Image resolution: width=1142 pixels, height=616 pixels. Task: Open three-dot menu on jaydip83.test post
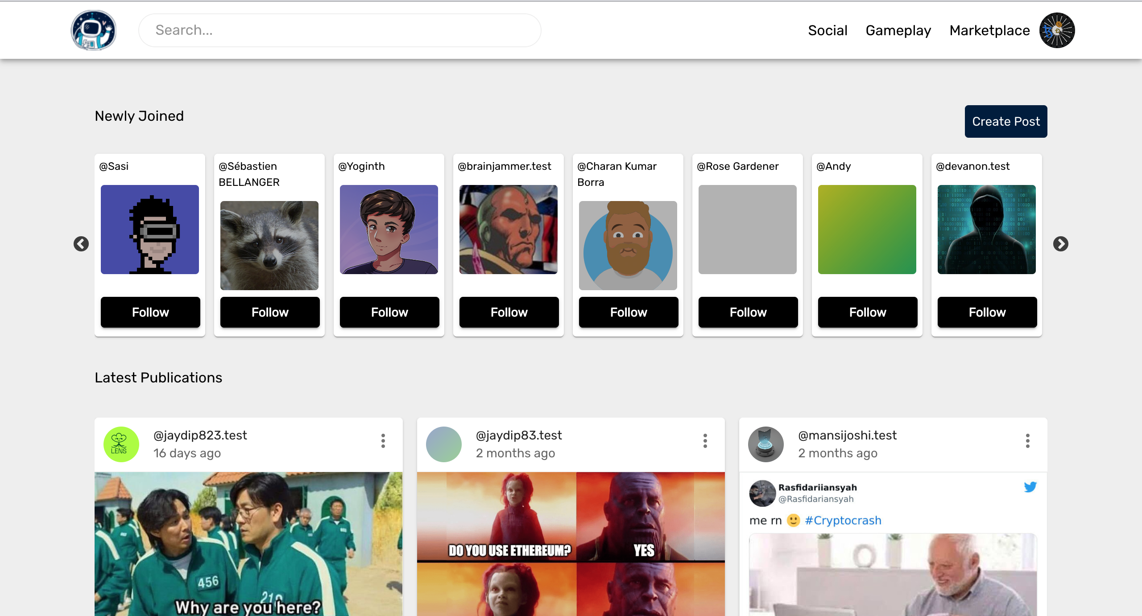coord(705,441)
